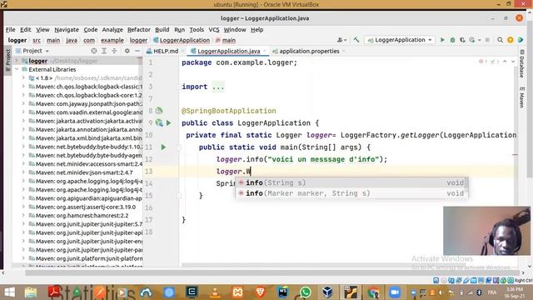The height and width of the screenshot is (300, 533).
Task: Open the File menu
Action: point(10,30)
